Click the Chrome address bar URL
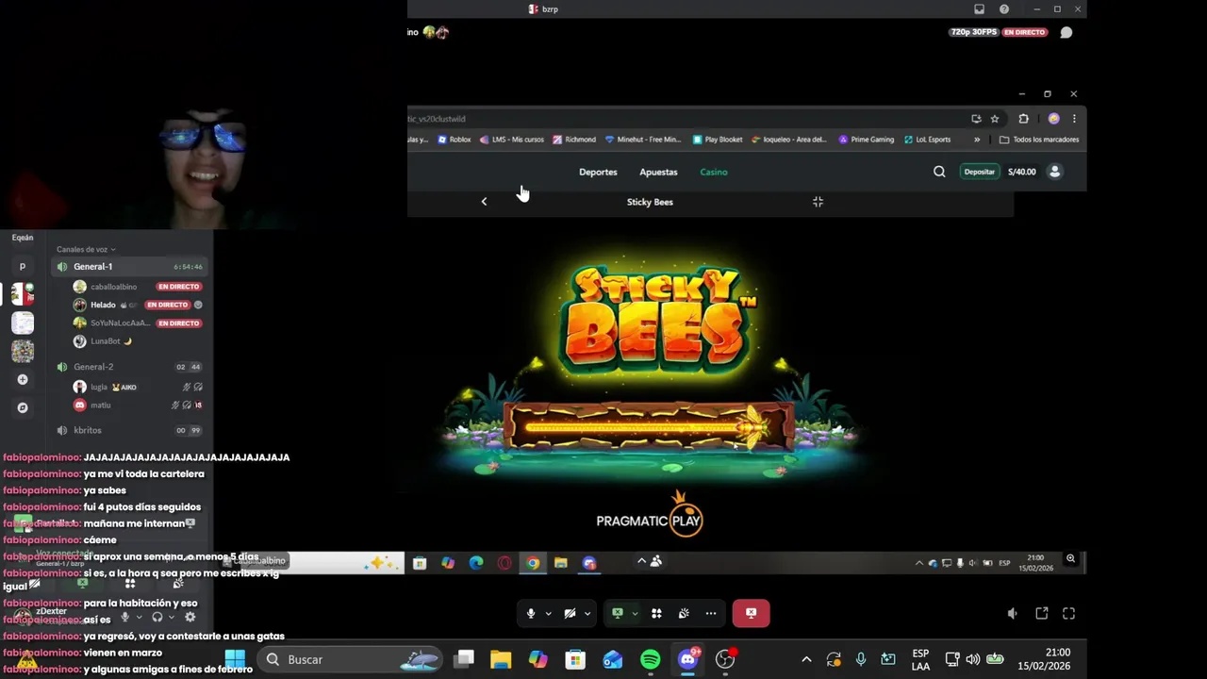Image resolution: width=1207 pixels, height=679 pixels. point(438,119)
